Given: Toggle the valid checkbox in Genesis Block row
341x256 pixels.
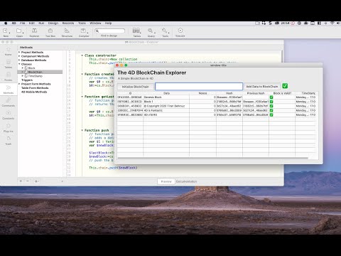Looking at the screenshot, I should tap(271, 97).
